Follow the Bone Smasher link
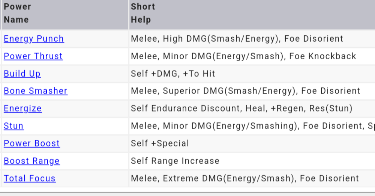This screenshot has width=375, height=196. tap(36, 91)
